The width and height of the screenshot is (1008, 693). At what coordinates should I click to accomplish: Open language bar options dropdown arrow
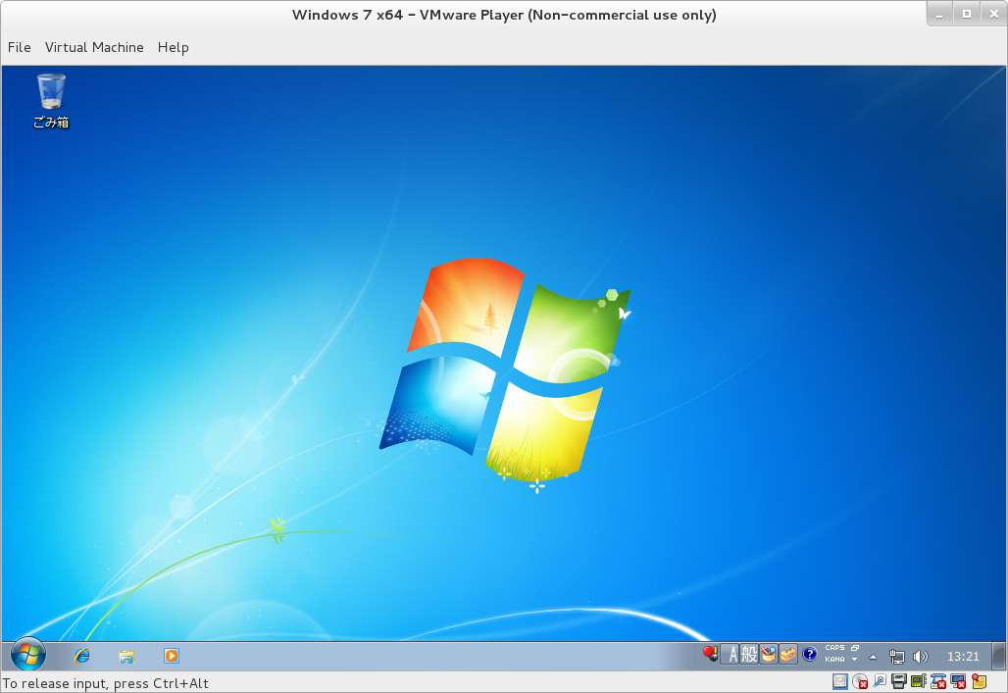point(855,660)
